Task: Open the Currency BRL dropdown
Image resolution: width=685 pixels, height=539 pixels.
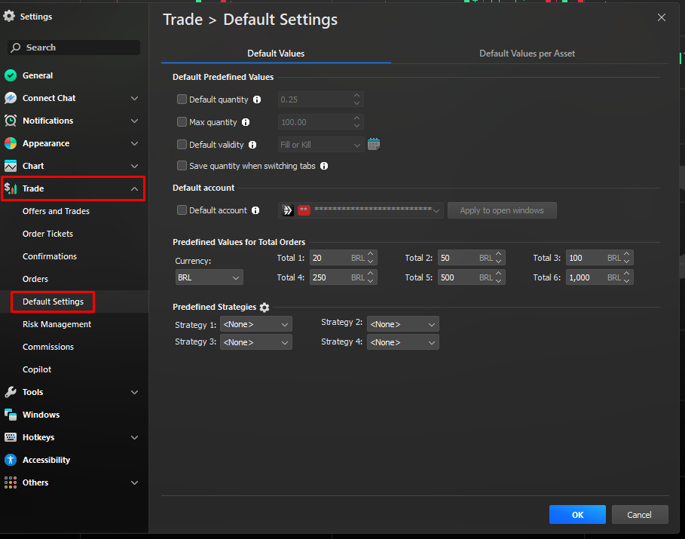Action: [x=209, y=278]
